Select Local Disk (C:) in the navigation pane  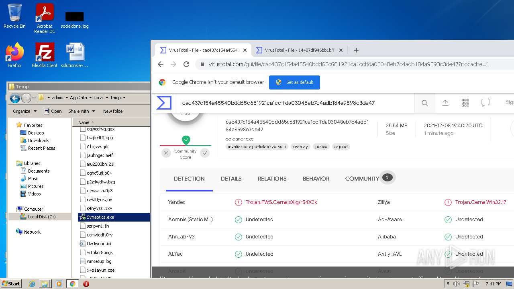click(x=41, y=217)
